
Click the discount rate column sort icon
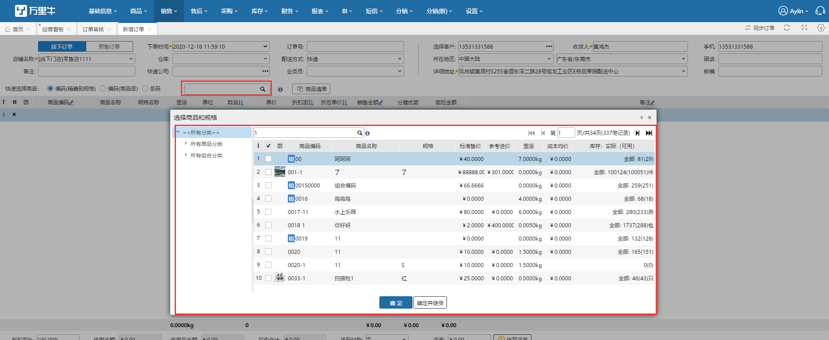[311, 103]
